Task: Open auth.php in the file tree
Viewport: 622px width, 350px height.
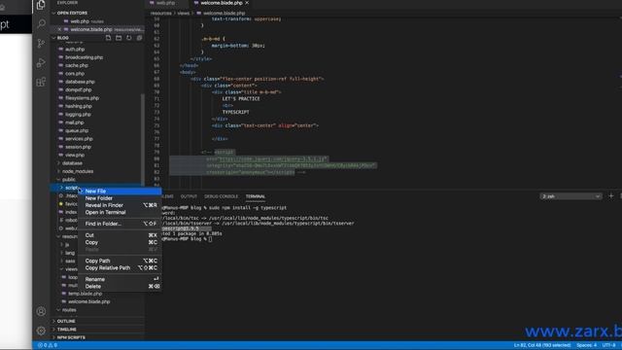Action: (75, 50)
